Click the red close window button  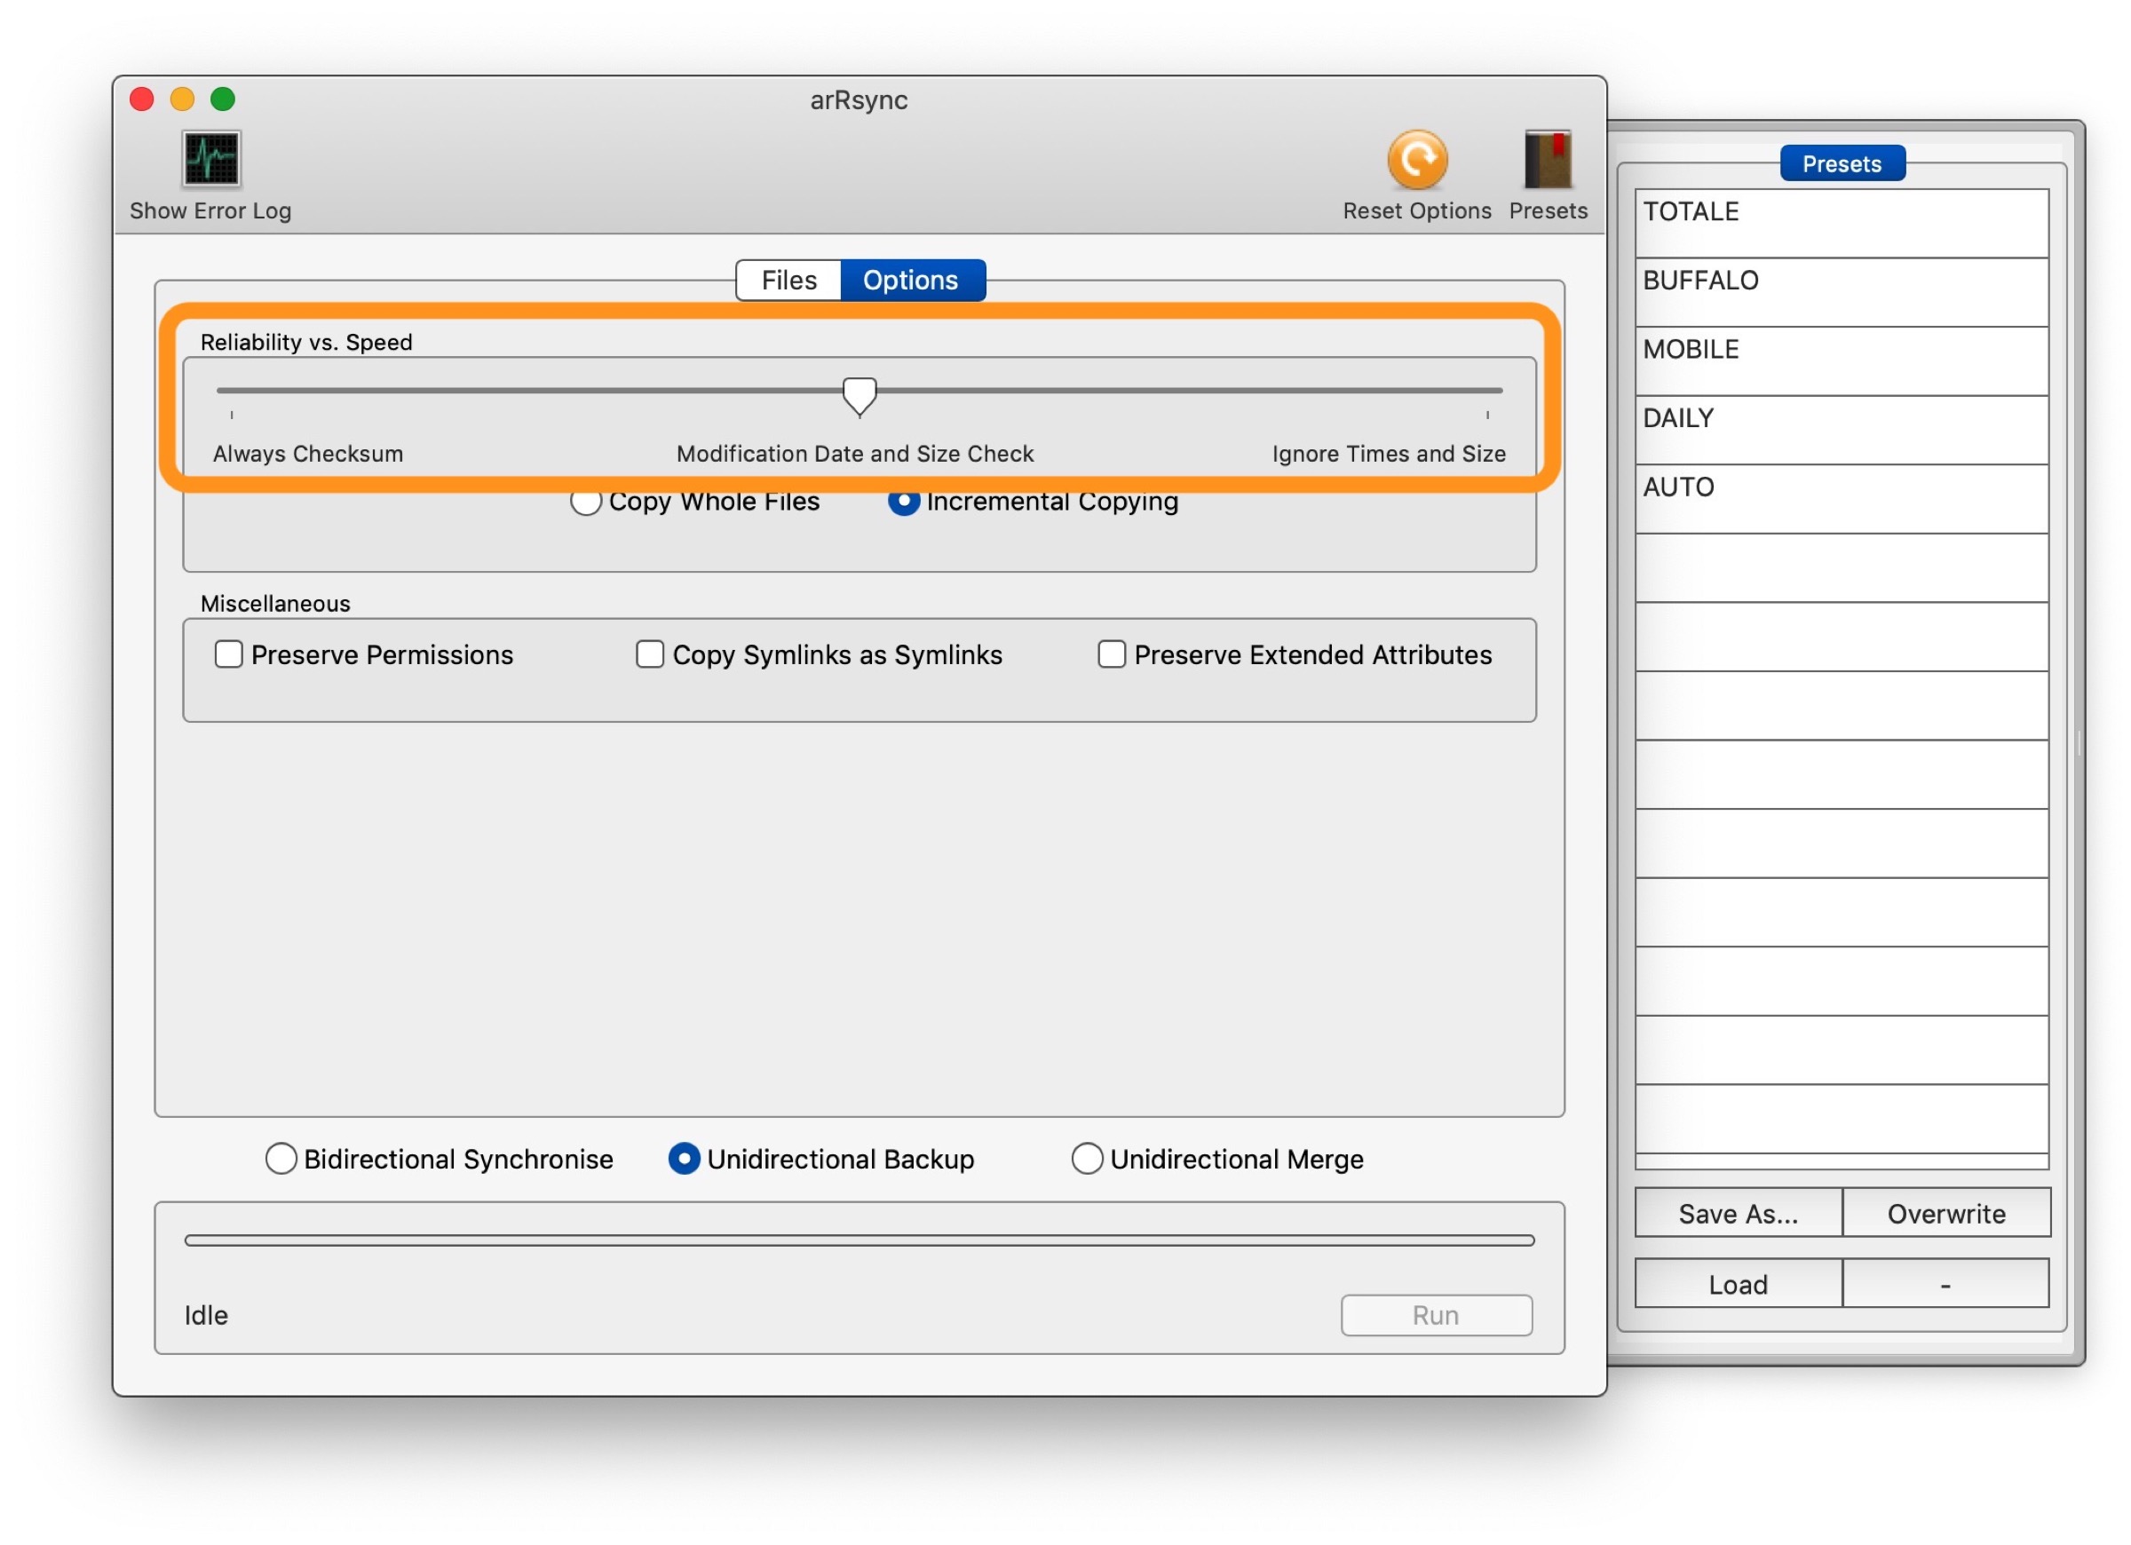[142, 99]
